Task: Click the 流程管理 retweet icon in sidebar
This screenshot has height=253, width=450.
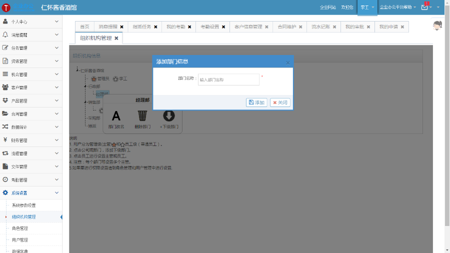Action: [5, 153]
